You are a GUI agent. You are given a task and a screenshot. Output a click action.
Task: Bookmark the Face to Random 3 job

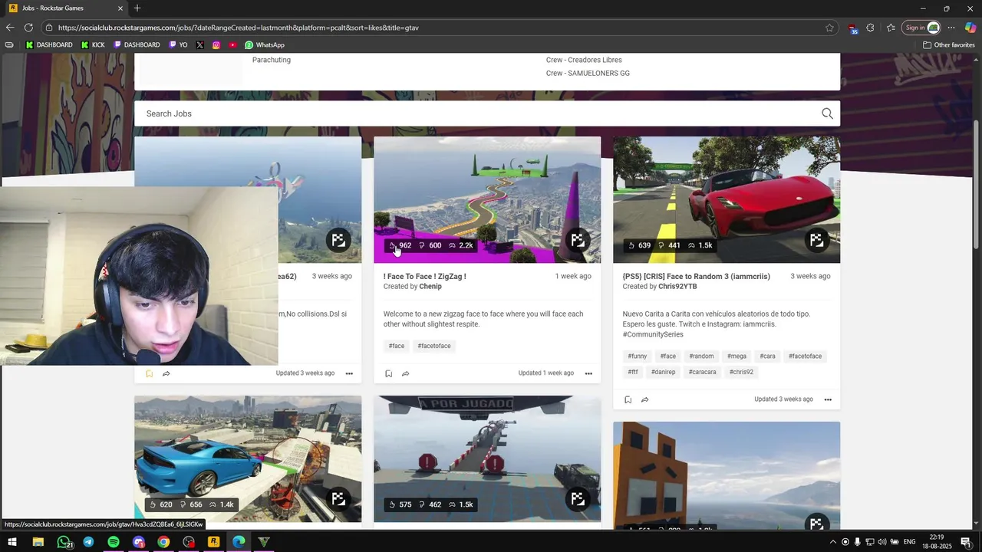[x=628, y=399]
